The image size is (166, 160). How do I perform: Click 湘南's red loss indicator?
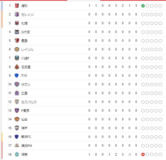pos(143,154)
